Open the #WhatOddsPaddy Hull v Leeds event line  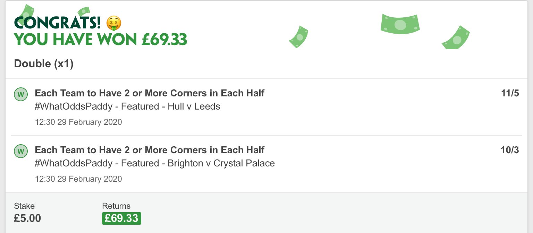point(127,106)
